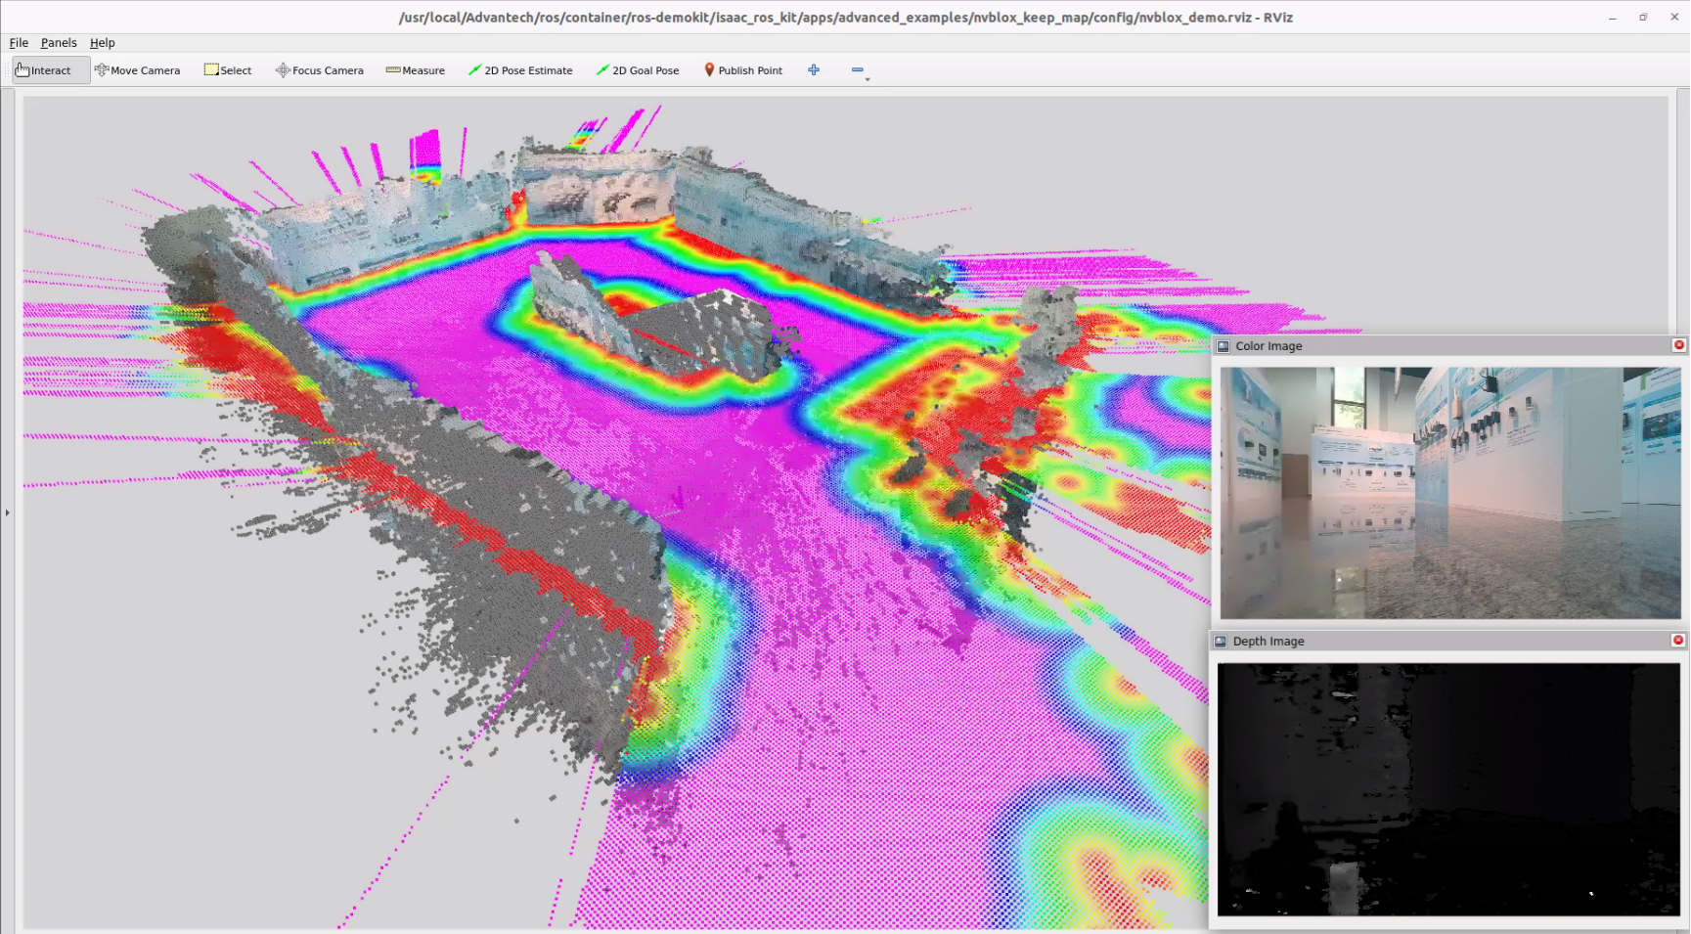Open the Help menu
This screenshot has width=1691, height=934.
coord(103,43)
